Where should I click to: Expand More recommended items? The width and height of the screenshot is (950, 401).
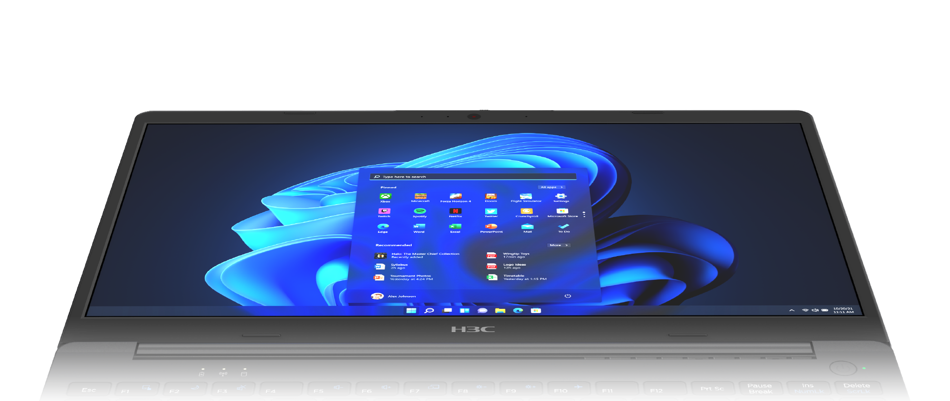(x=558, y=245)
